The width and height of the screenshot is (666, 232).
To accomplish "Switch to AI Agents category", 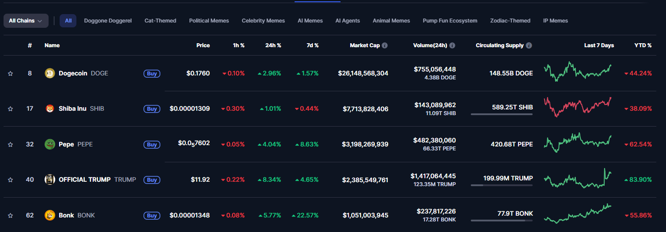I will pyautogui.click(x=348, y=21).
